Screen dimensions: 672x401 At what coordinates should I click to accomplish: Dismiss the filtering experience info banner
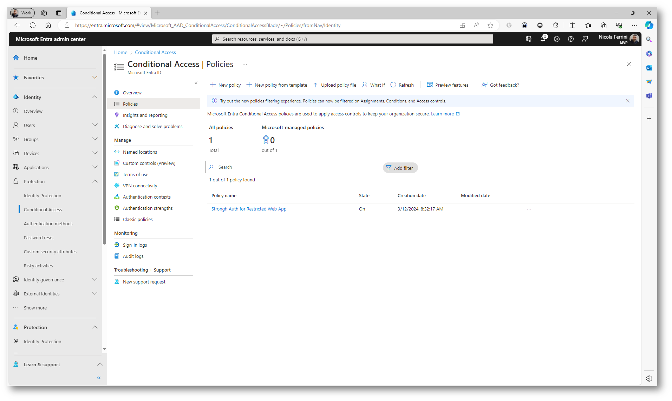point(628,101)
